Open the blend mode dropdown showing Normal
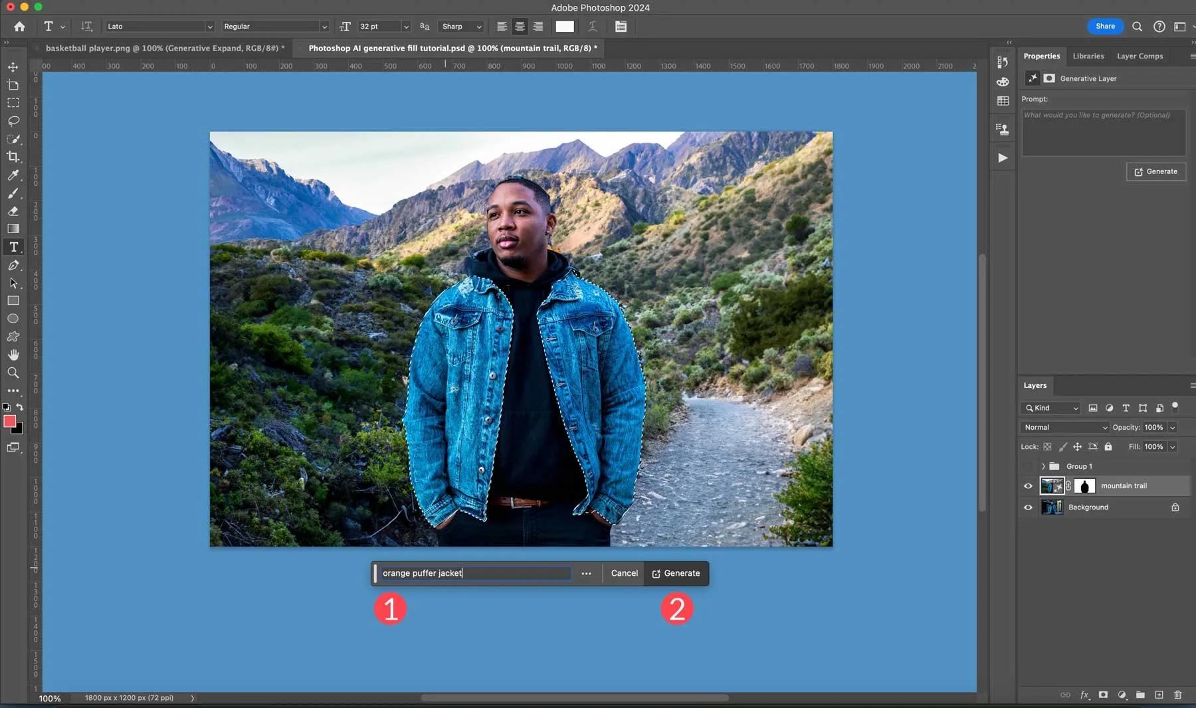The width and height of the screenshot is (1196, 708). point(1062,427)
